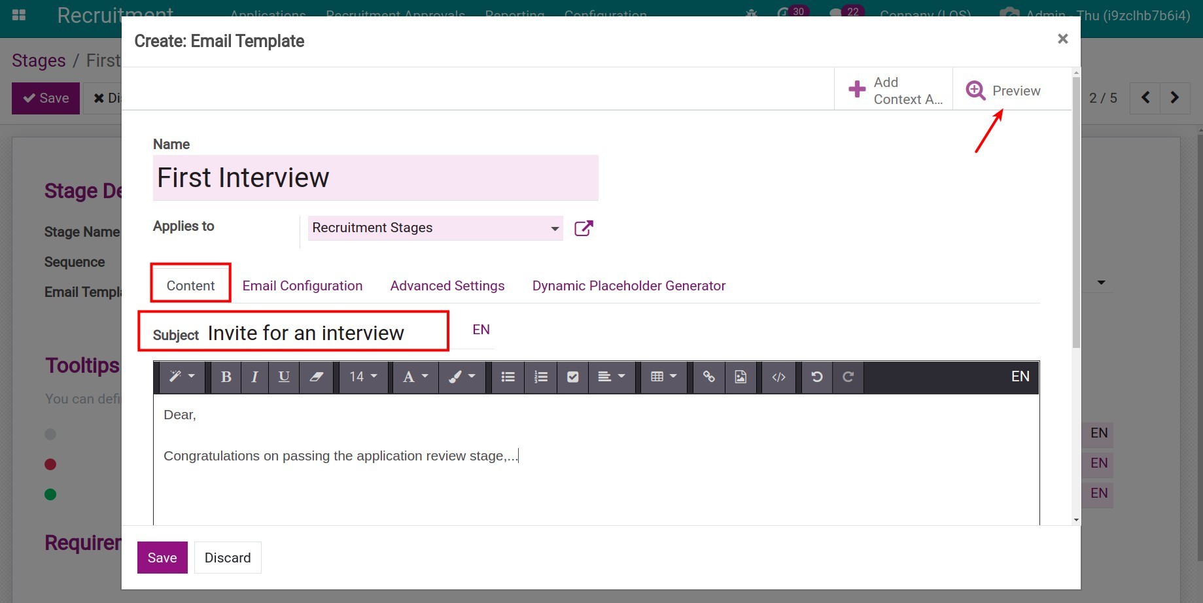Redo the last edit in the editor
Image resolution: width=1203 pixels, height=603 pixels.
pyautogui.click(x=848, y=377)
